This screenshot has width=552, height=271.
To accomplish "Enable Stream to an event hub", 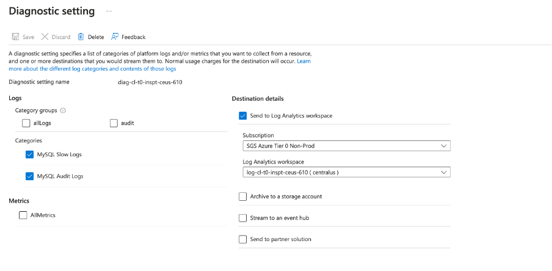I will (x=243, y=218).
